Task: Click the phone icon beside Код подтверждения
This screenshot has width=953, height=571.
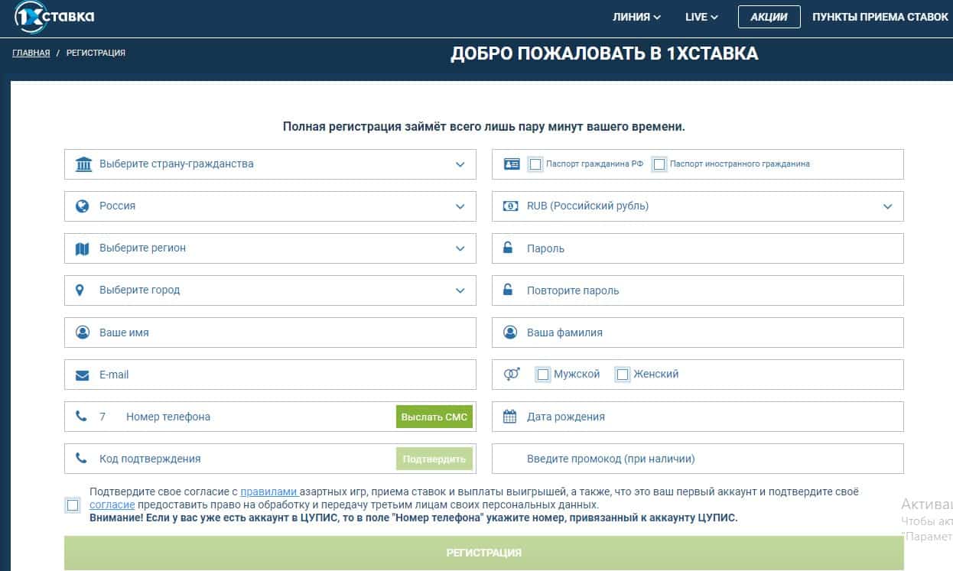Action: tap(81, 459)
